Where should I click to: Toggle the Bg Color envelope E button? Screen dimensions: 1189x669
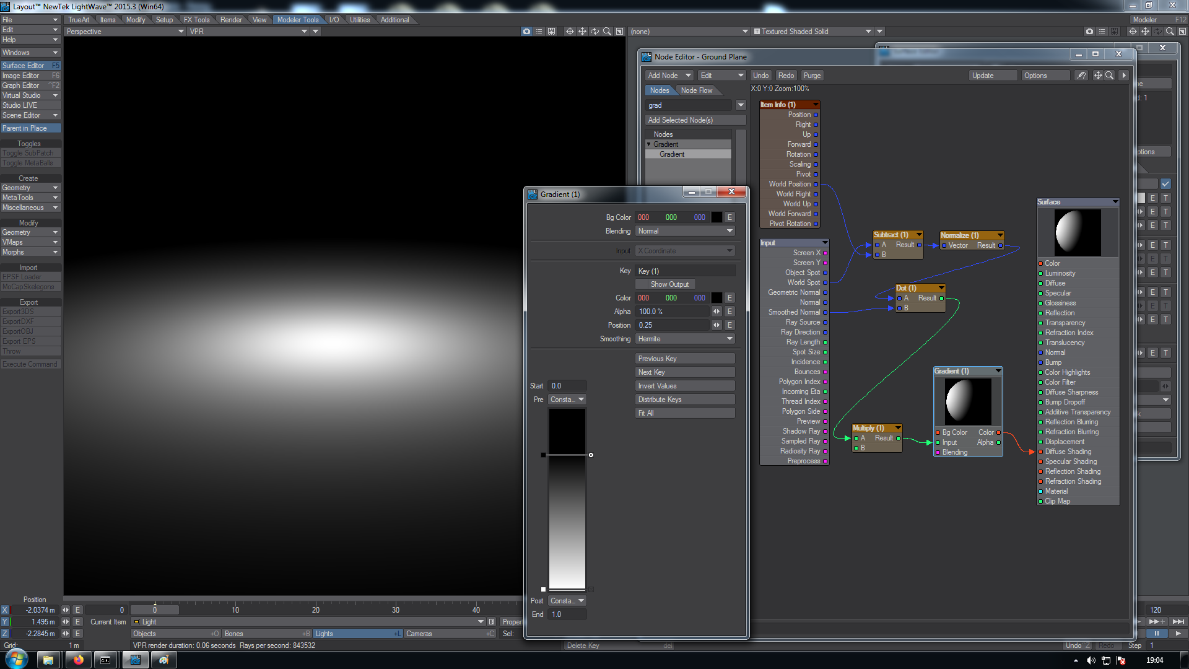[x=730, y=217]
